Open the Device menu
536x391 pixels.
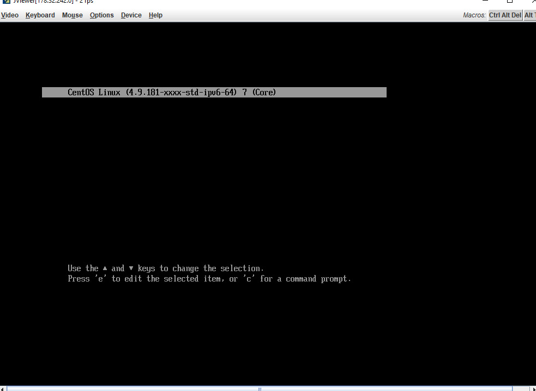131,15
